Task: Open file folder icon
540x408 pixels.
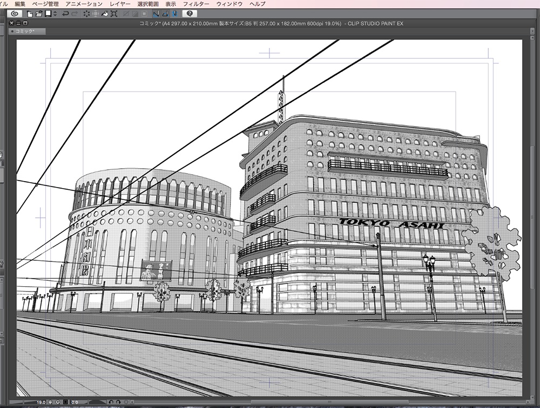Action: [38, 14]
